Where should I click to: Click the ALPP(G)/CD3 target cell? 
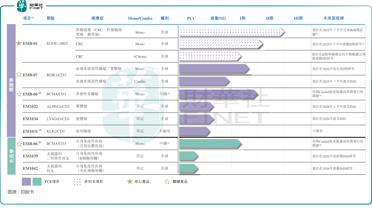tap(58, 107)
